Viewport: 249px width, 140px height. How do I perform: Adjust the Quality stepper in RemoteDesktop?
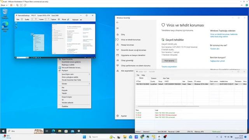(35, 19)
